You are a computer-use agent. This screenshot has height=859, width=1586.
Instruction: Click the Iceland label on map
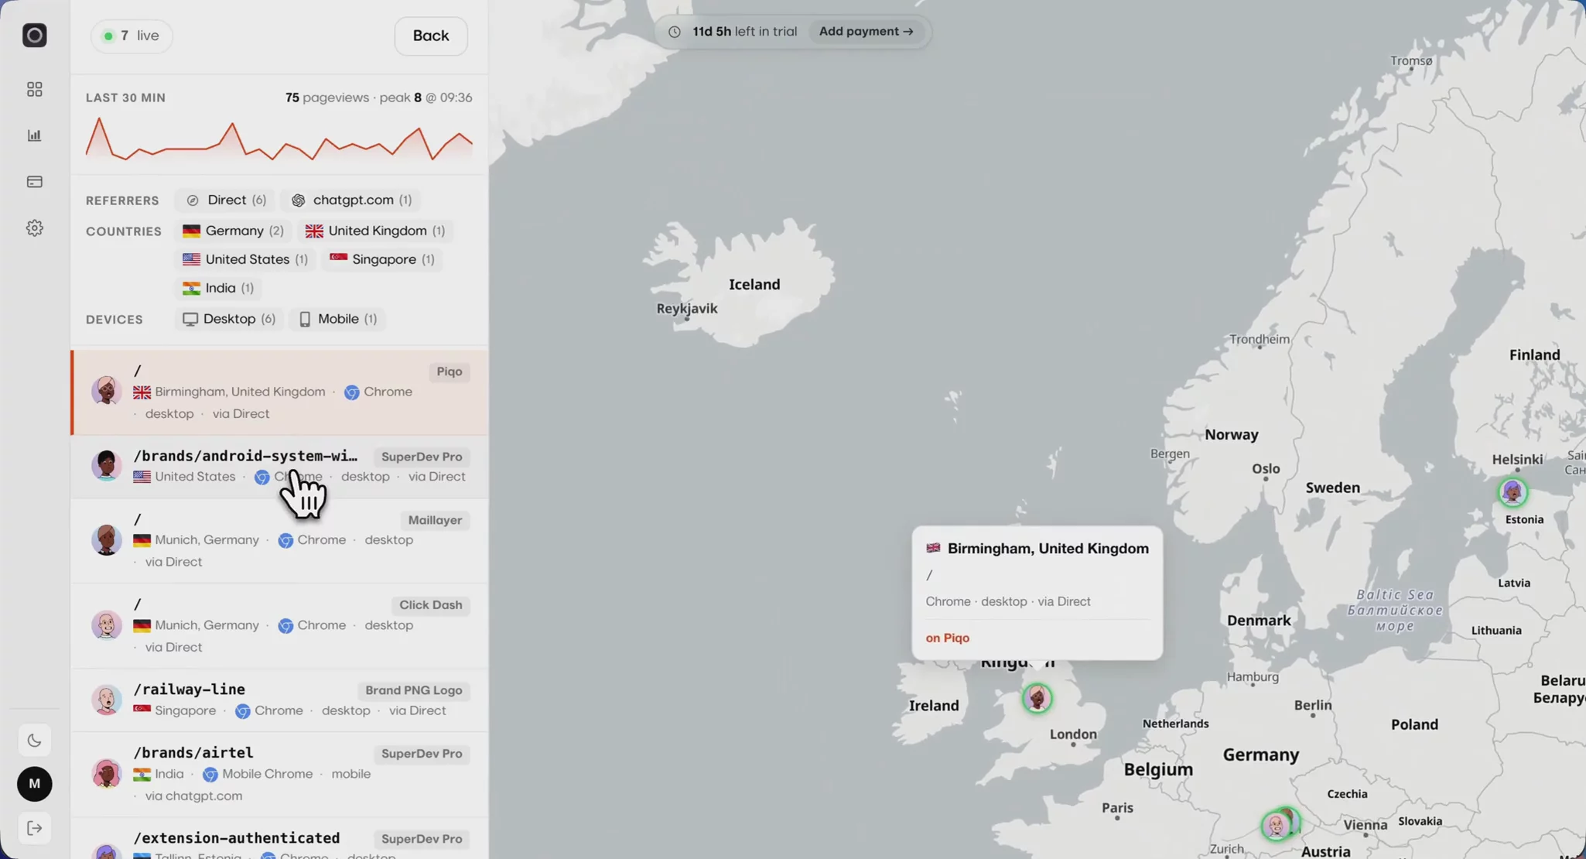(x=754, y=285)
